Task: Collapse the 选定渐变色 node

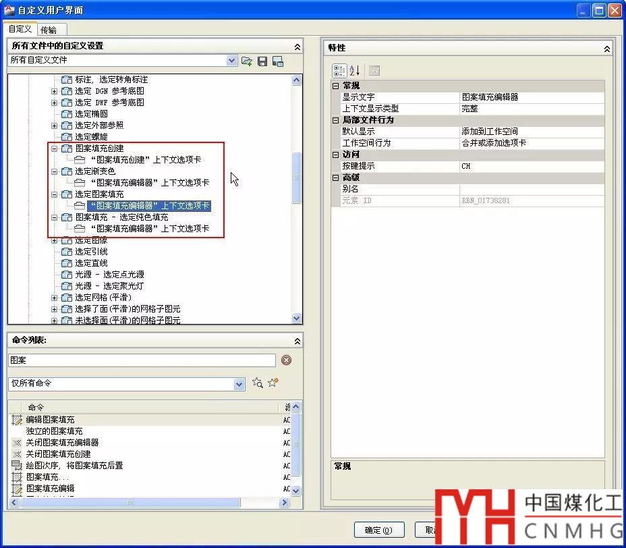Action: (54, 171)
